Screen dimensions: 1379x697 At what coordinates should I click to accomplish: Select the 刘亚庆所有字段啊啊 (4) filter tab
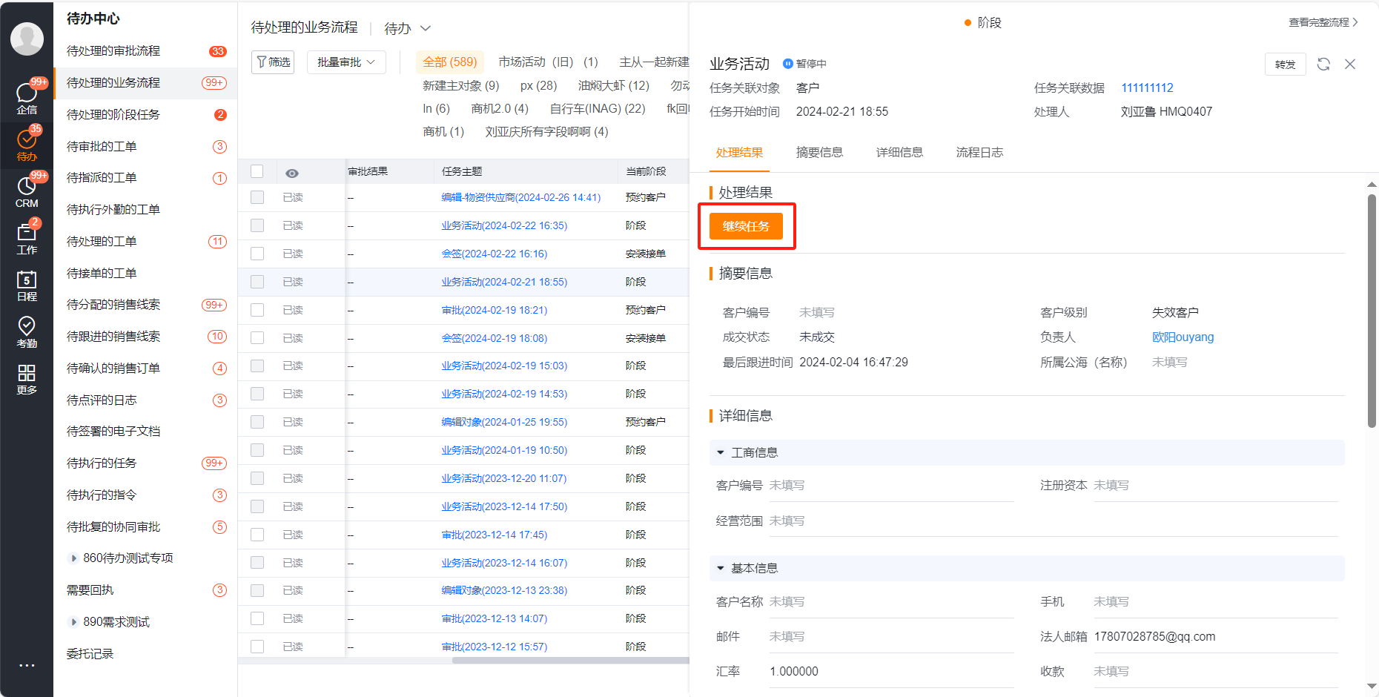click(546, 132)
